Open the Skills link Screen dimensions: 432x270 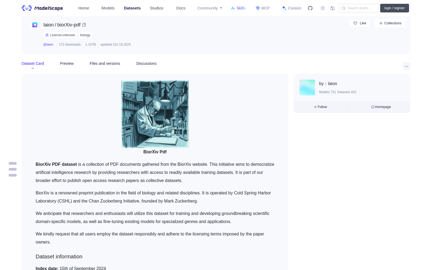point(238,8)
